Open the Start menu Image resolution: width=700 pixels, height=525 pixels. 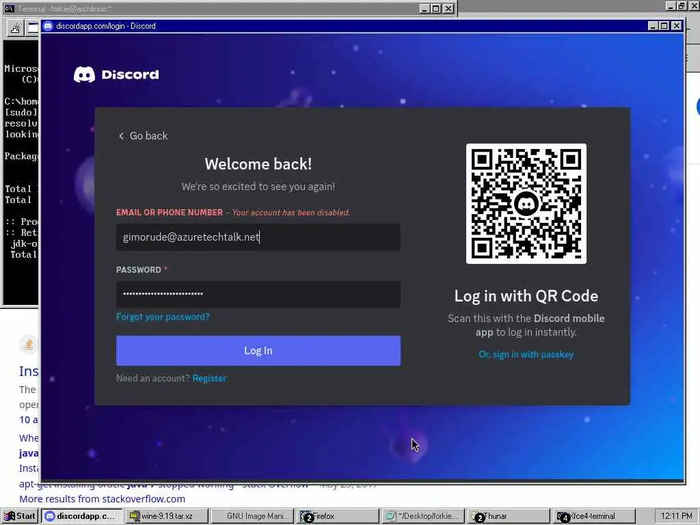tap(20, 516)
